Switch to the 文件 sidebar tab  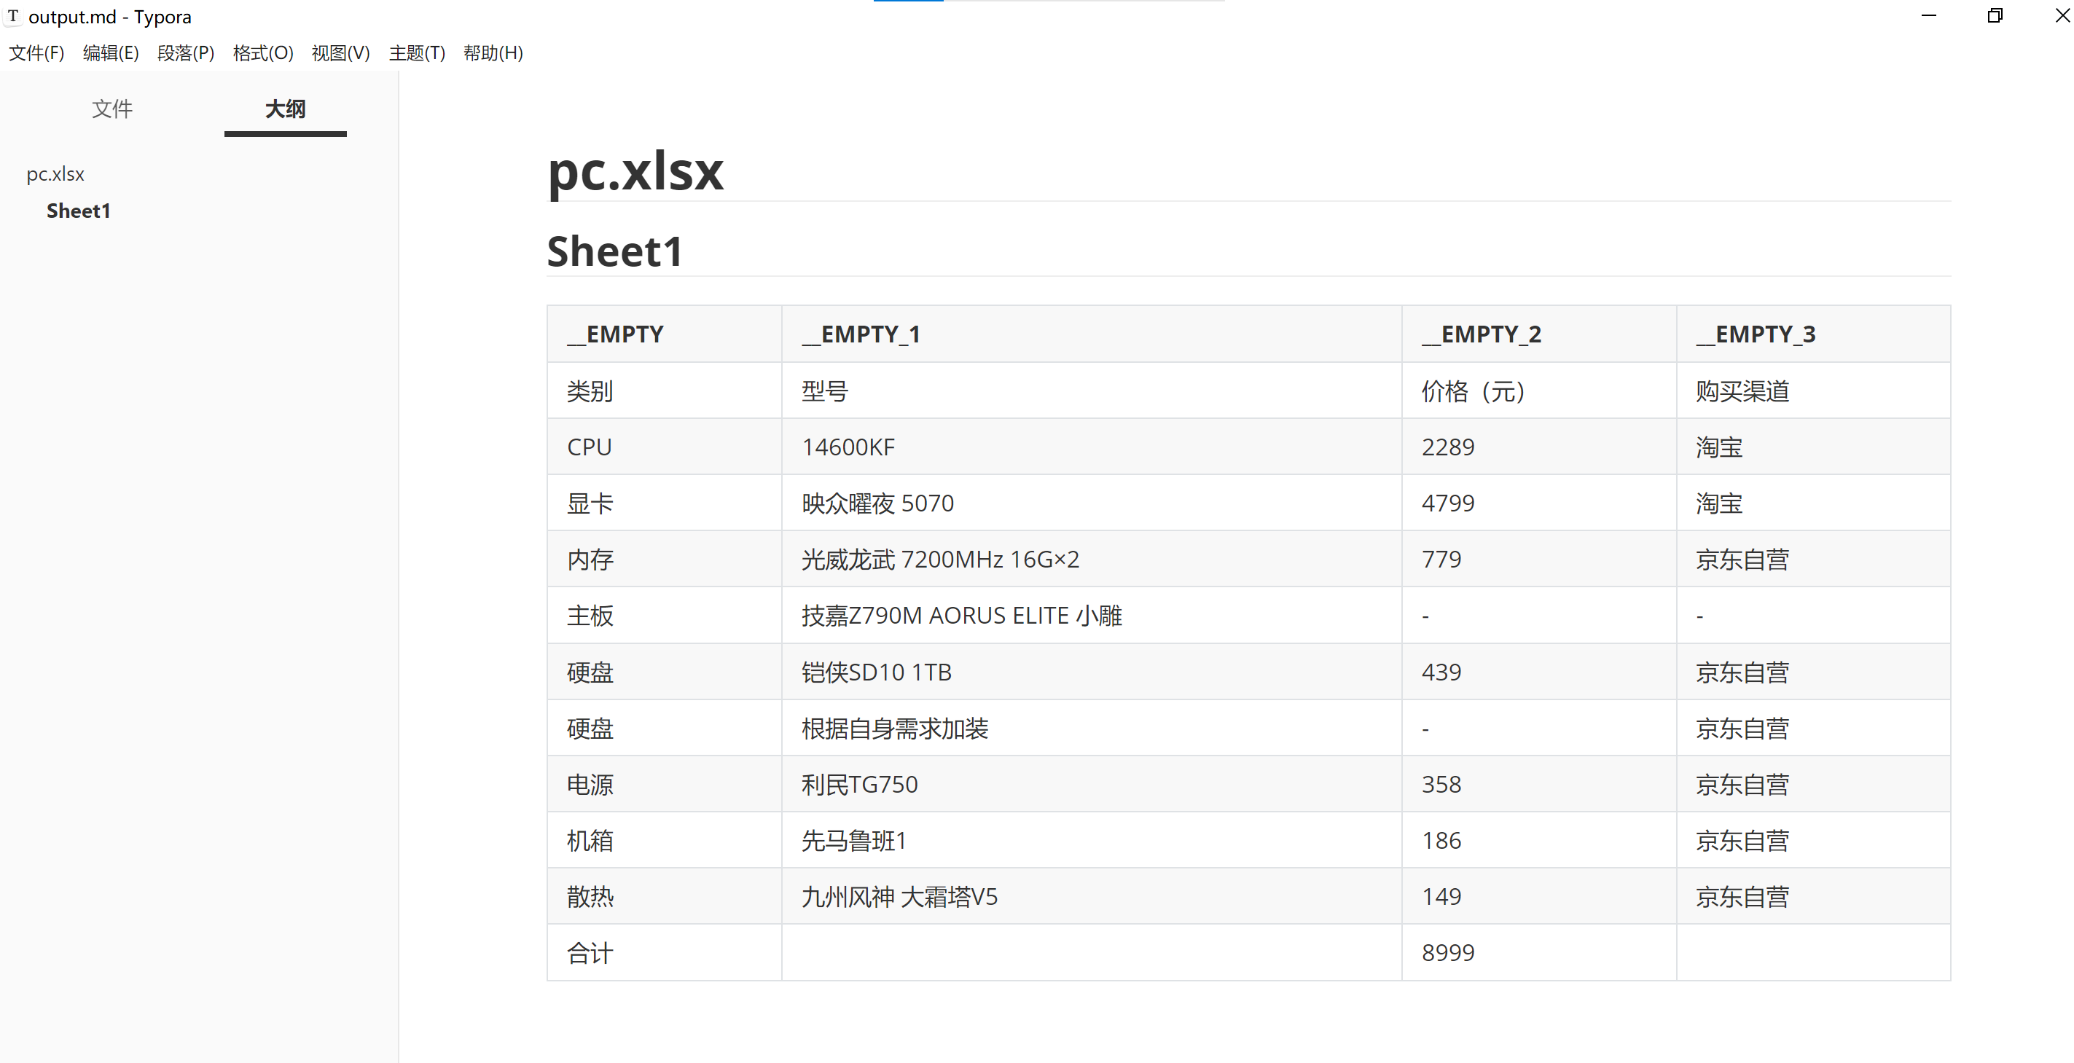click(x=112, y=109)
